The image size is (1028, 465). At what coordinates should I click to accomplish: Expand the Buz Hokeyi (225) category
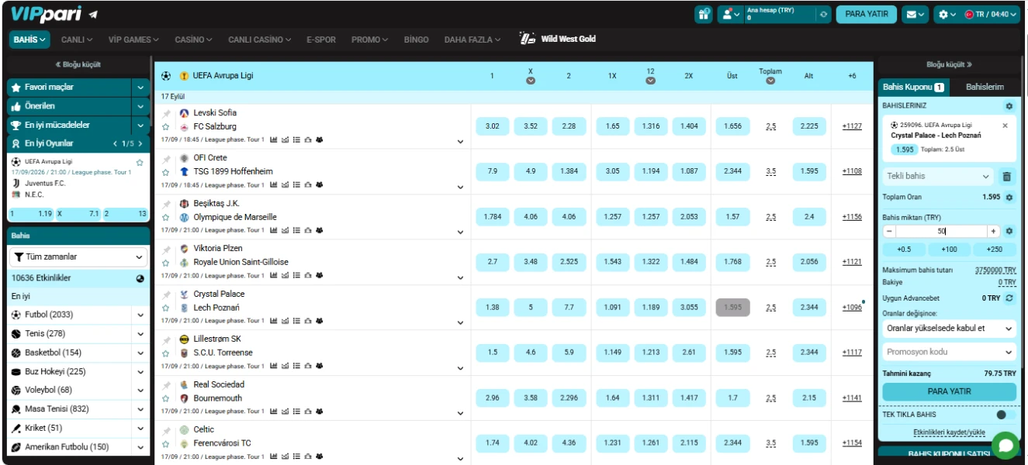click(140, 372)
